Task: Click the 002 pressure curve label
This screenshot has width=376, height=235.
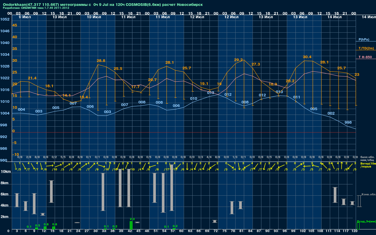Action: click(x=331, y=113)
